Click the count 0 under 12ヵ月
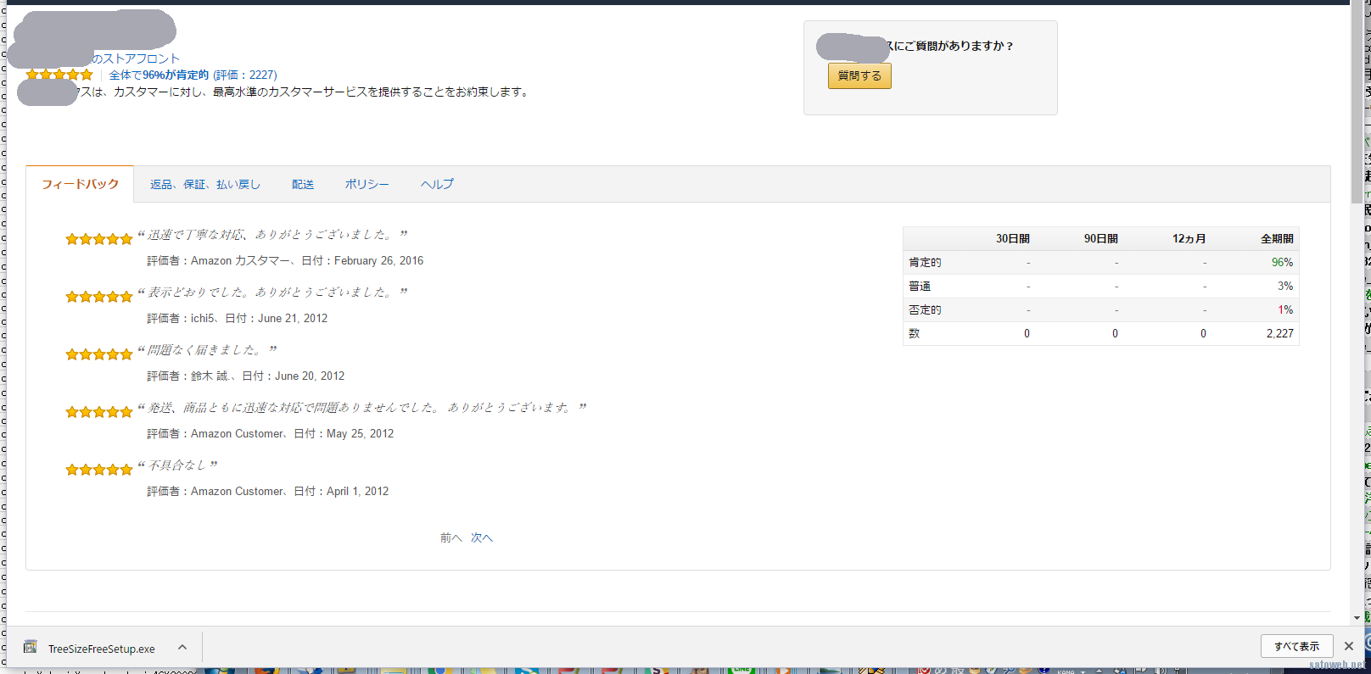Image resolution: width=1371 pixels, height=674 pixels. tap(1203, 333)
